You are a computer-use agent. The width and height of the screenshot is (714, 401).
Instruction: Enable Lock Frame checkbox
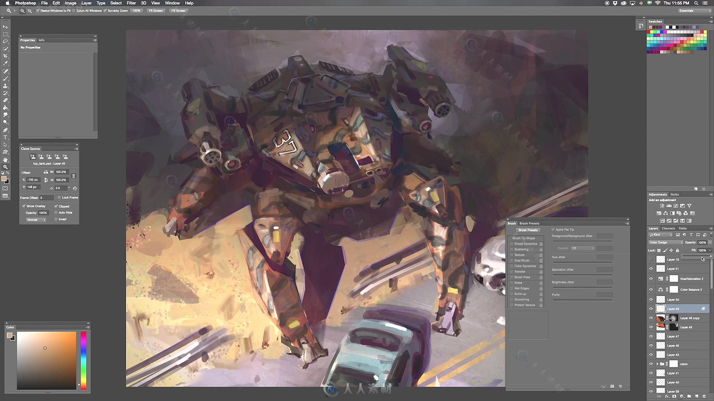tap(59, 198)
